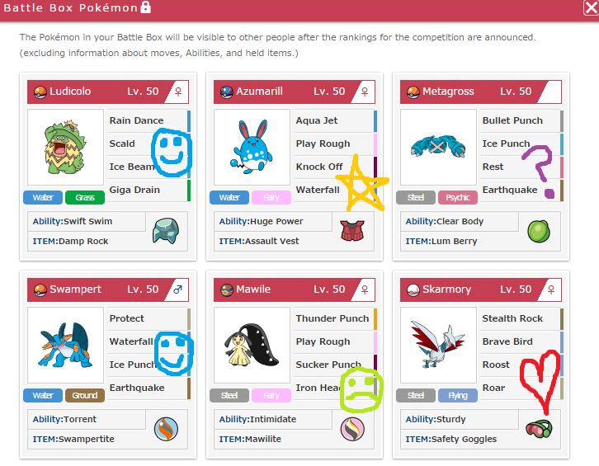Select Azumarill's Knock Off move
This screenshot has width=599, height=466.
click(x=335, y=167)
